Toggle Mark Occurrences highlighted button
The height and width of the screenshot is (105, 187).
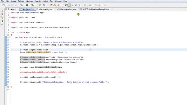coord(69,5)
